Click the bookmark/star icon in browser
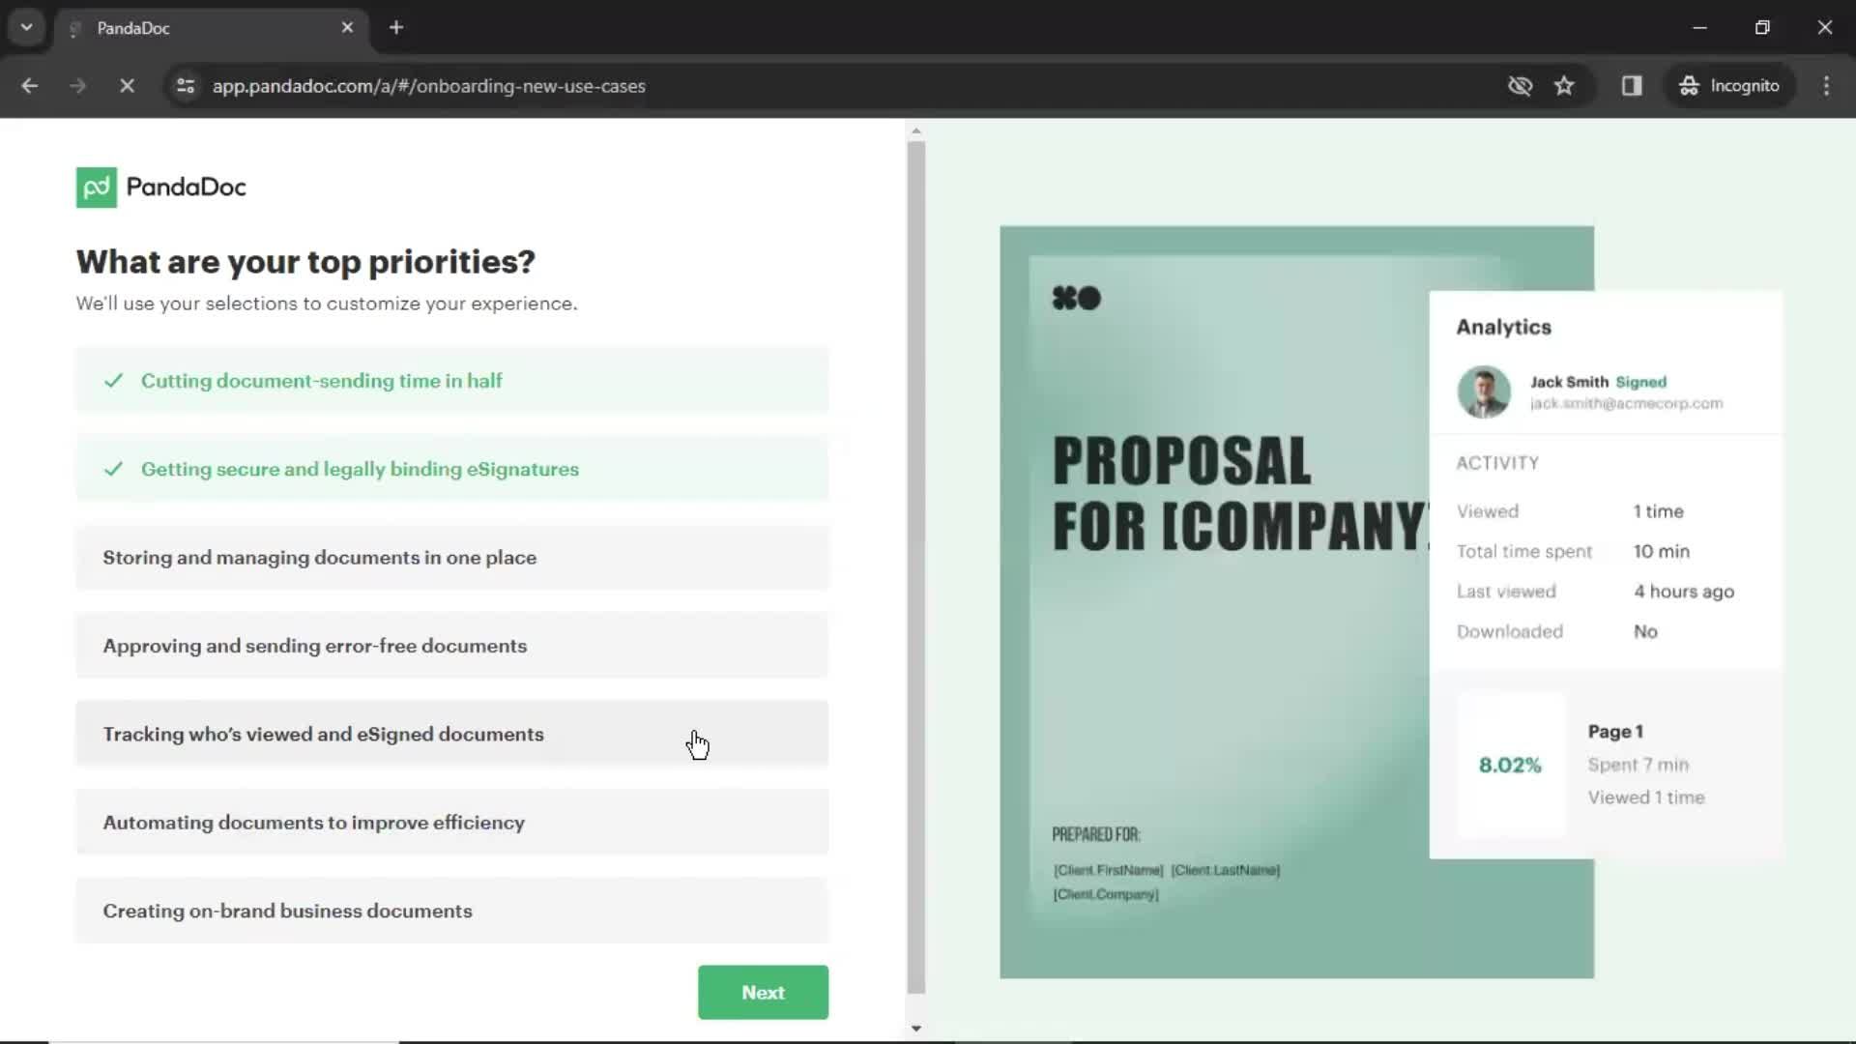 [1565, 85]
